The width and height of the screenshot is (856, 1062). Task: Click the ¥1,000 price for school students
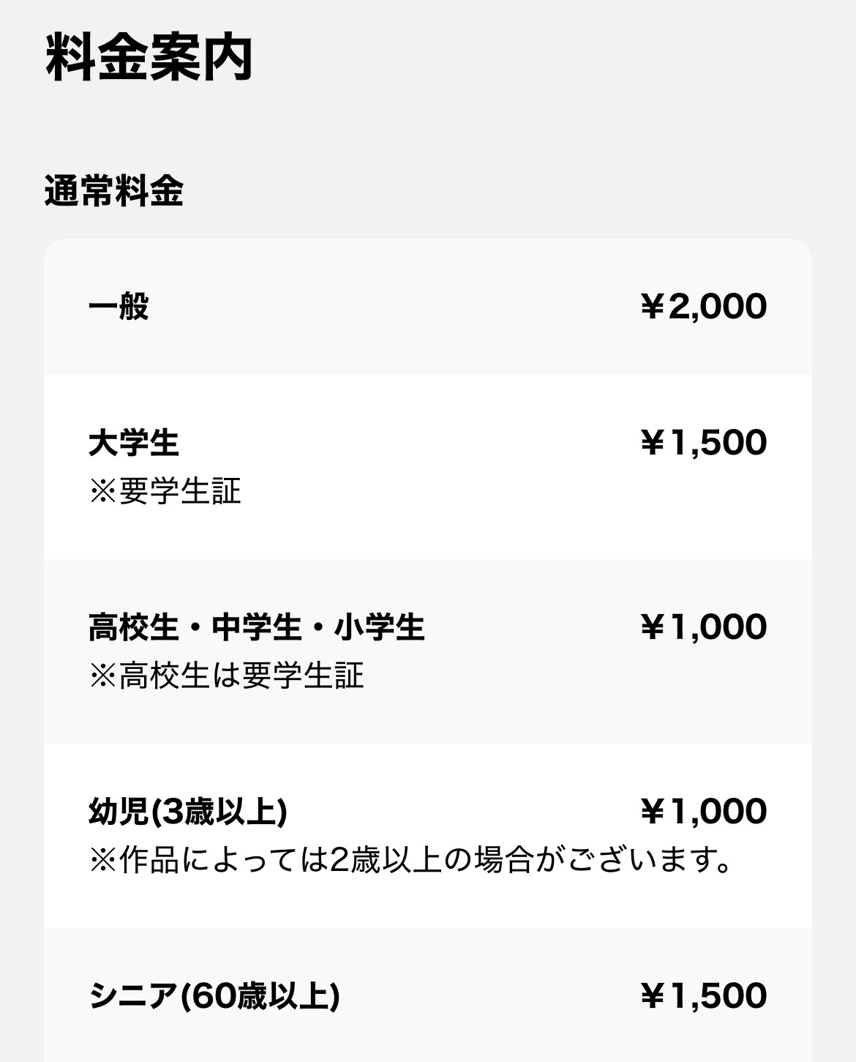click(703, 627)
